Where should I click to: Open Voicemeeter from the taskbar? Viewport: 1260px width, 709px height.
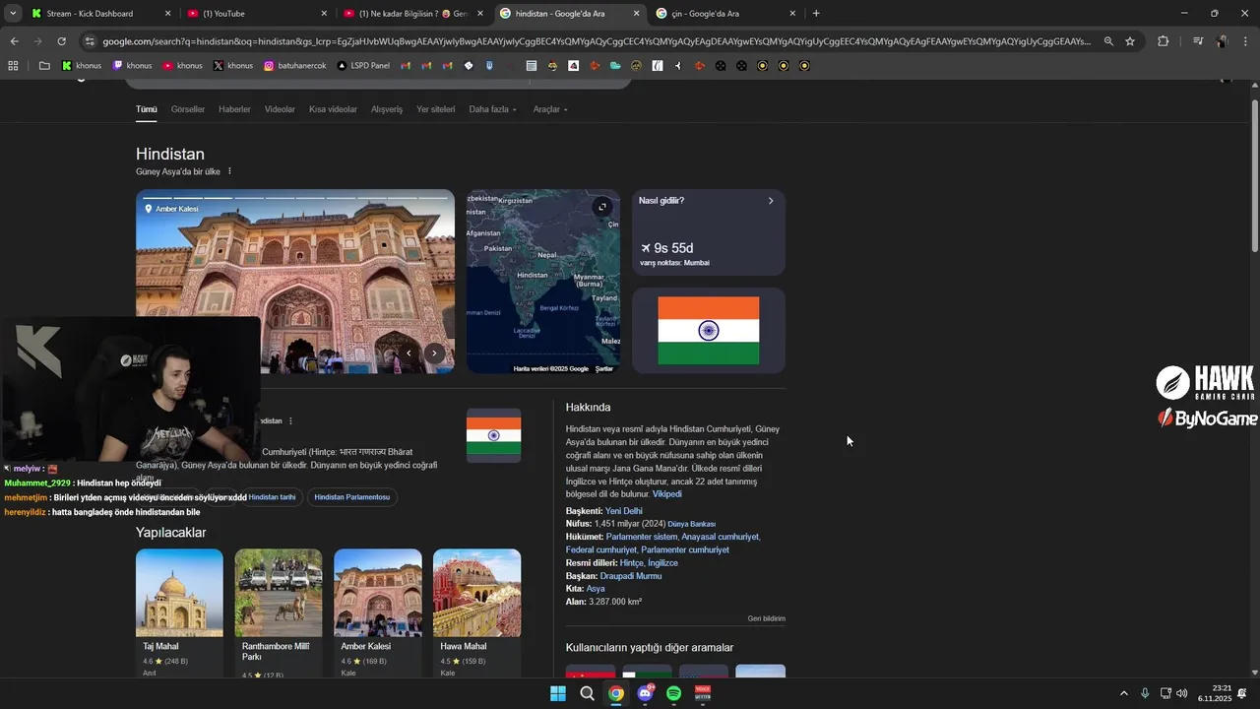703,693
